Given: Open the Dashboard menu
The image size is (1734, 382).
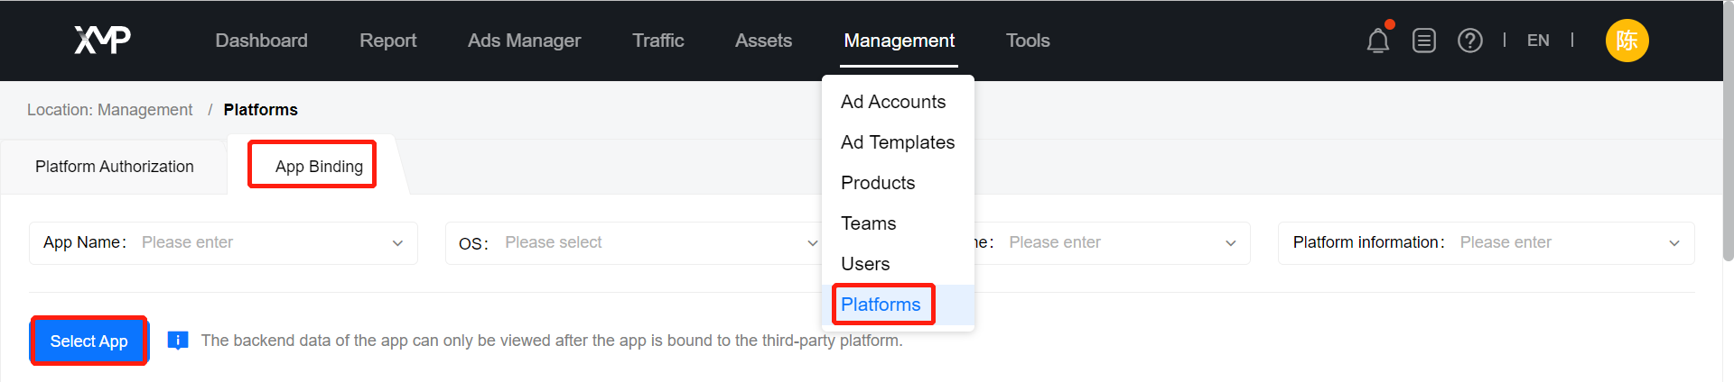Looking at the screenshot, I should (261, 41).
